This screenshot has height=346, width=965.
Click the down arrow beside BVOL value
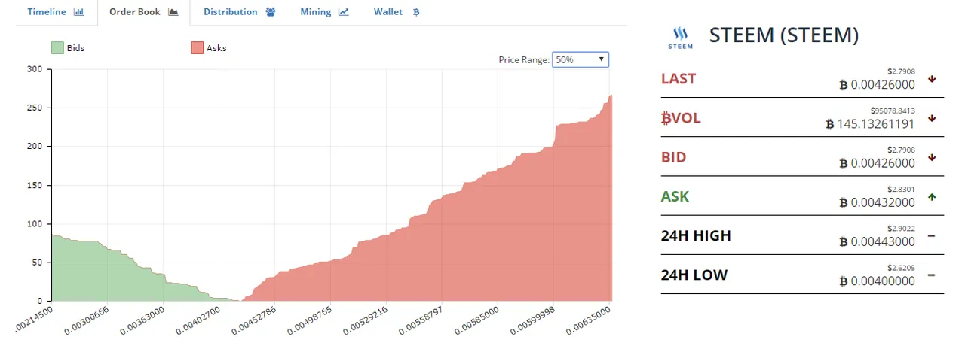[x=932, y=118]
